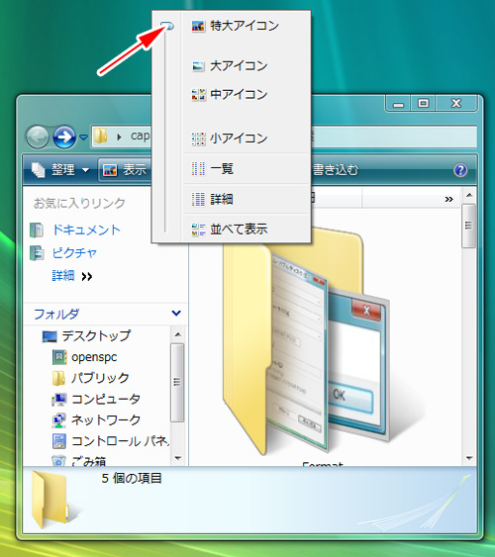The width and height of the screenshot is (495, 557).
Task: Select openspc in folder tree
Action: pos(94,357)
